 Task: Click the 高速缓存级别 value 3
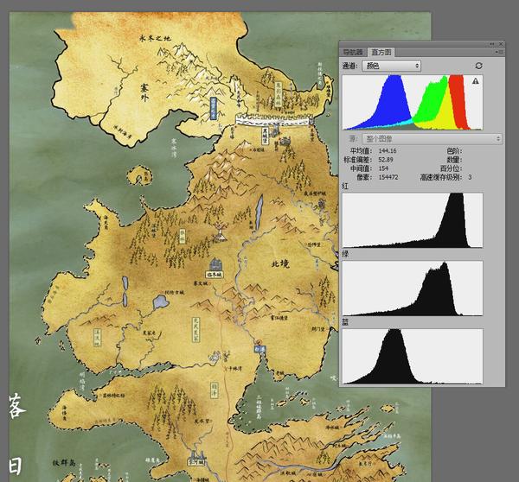coord(470,177)
